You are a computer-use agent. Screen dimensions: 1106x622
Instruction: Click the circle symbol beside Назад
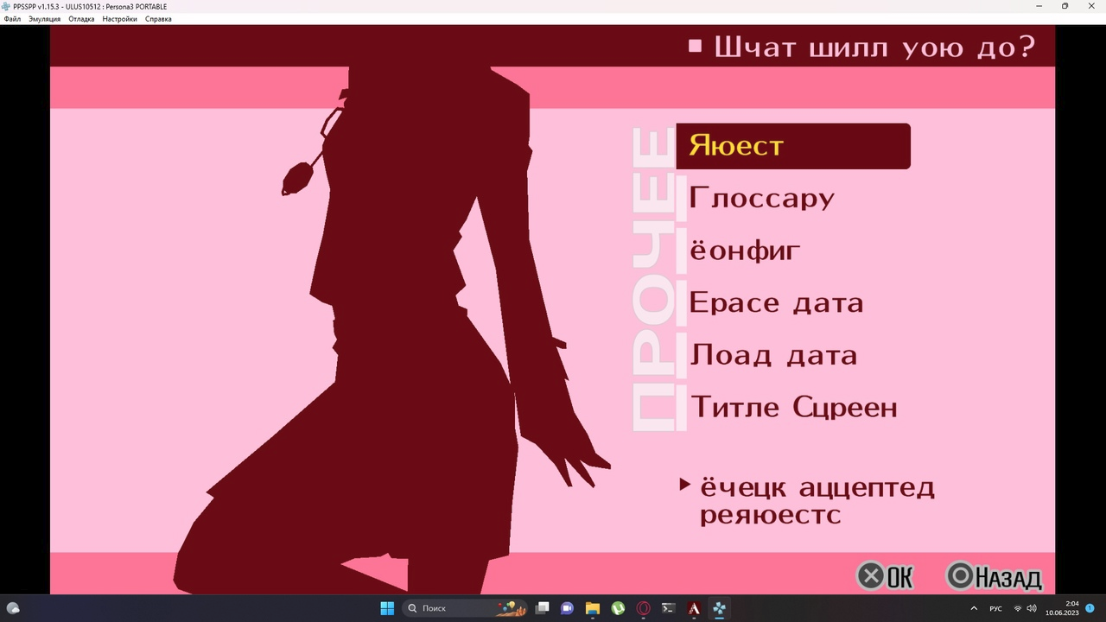[x=960, y=576]
